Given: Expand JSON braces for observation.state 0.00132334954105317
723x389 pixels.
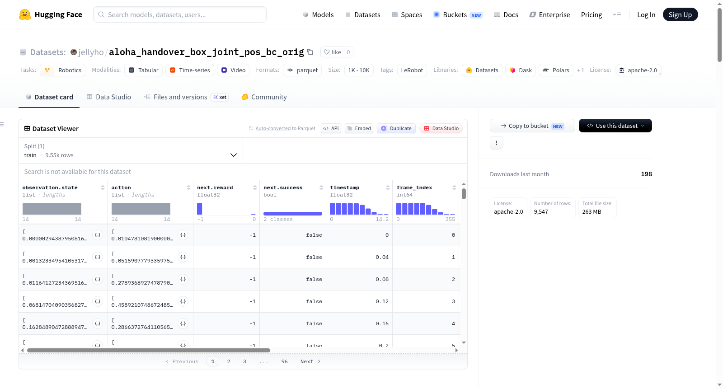Looking at the screenshot, I should pos(98,257).
